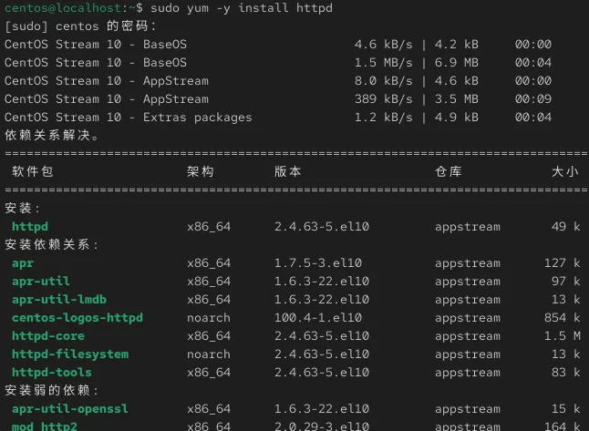Image resolution: width=589 pixels, height=431 pixels.
Task: Click the command text 'sudo yum -y install httpd'
Action: [x=242, y=8]
